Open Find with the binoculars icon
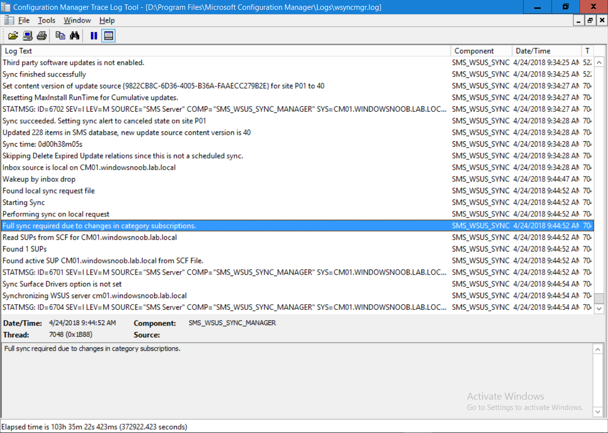Image resolution: width=608 pixels, height=433 pixels. click(x=75, y=35)
